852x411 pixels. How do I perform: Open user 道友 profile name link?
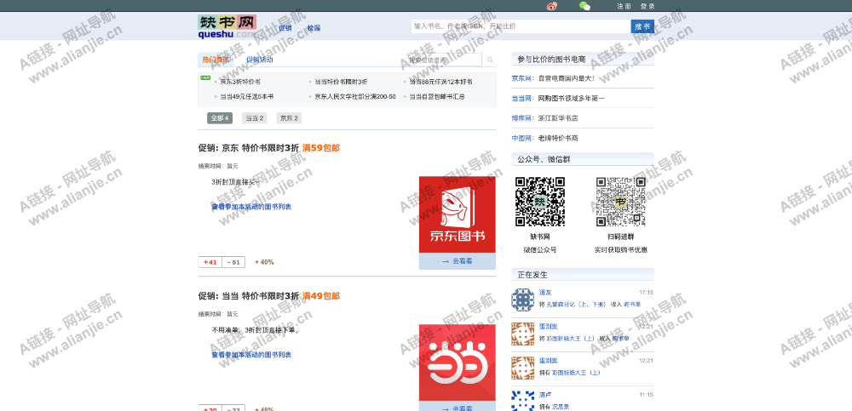545,293
